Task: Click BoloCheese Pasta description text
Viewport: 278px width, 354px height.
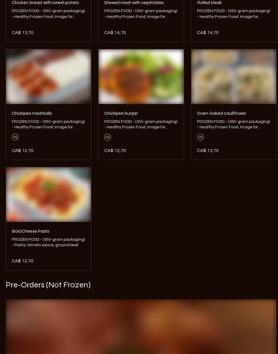Action: (48, 242)
